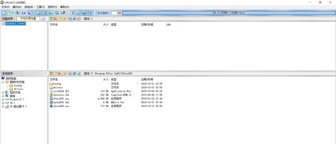Image resolution: width=336 pixels, height=144 pixels.
Task: Click the Add files toolbar icon
Action: coord(72,13)
